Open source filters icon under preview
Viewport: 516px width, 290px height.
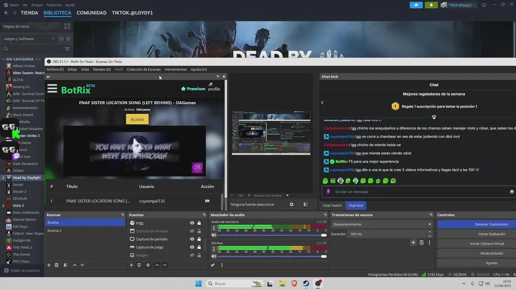point(306,205)
